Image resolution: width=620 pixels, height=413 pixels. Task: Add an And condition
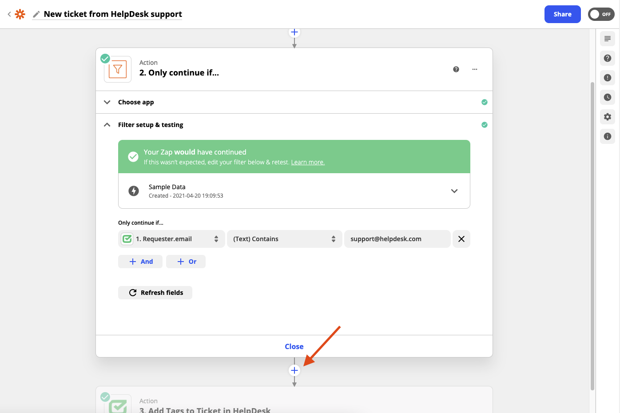(x=140, y=262)
